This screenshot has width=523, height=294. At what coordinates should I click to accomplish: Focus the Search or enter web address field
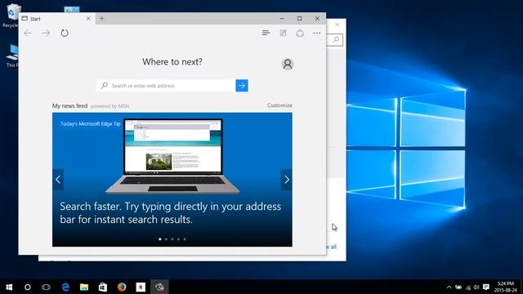166,86
